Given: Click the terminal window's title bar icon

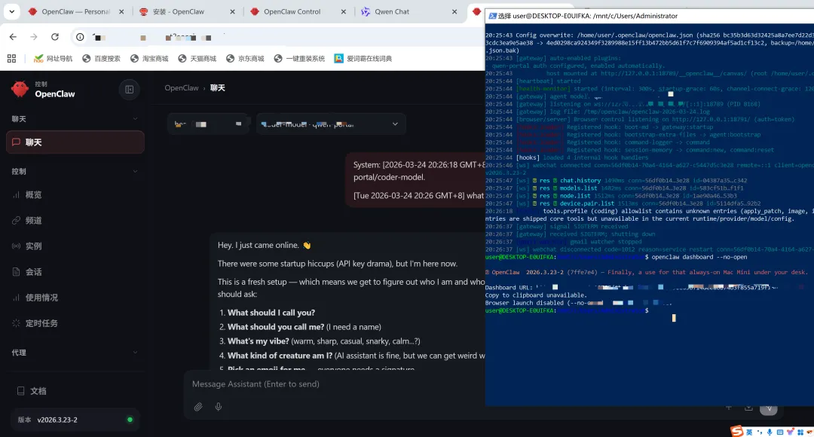Looking at the screenshot, I should click(492, 16).
